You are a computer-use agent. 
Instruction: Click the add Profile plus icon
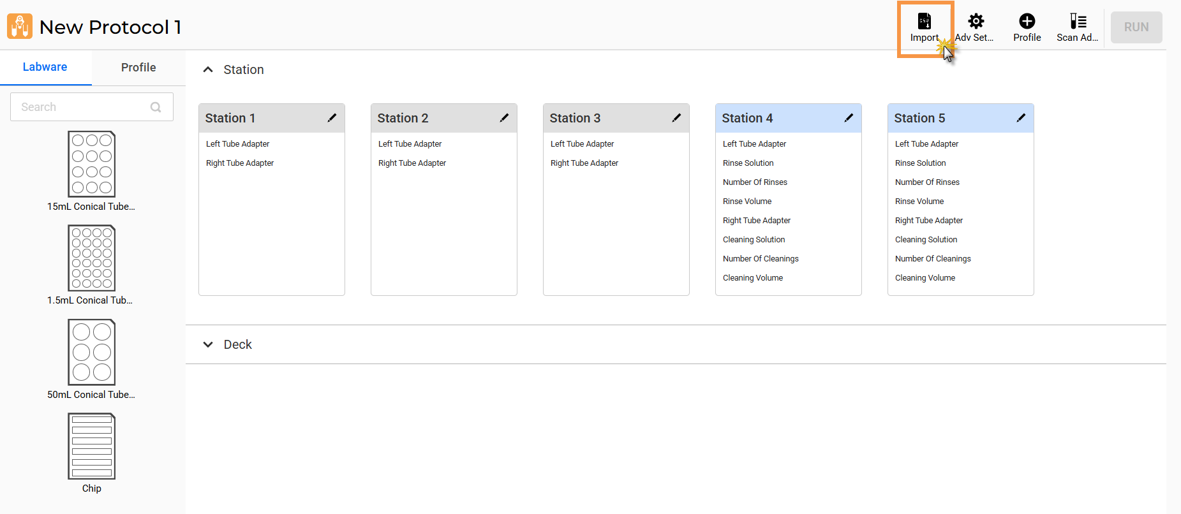[x=1027, y=22]
